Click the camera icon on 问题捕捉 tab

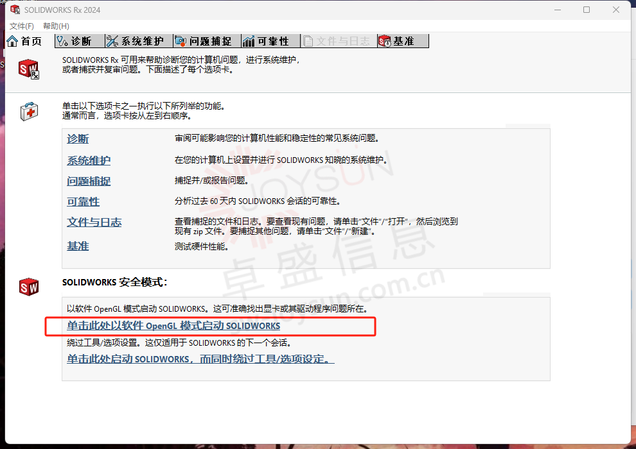(181, 41)
